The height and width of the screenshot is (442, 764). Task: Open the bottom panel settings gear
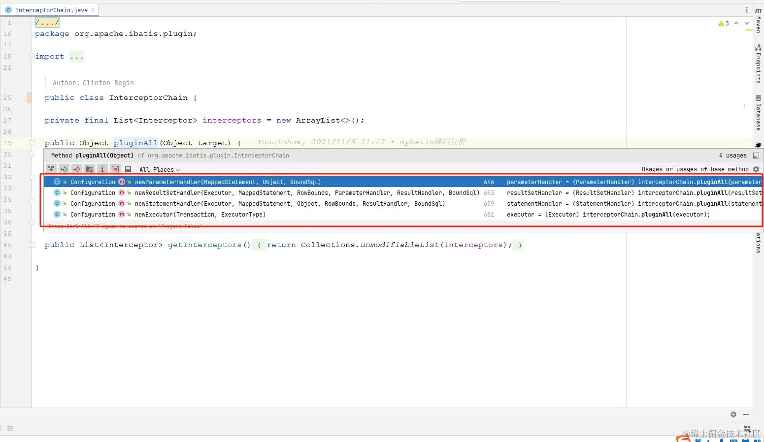733,414
